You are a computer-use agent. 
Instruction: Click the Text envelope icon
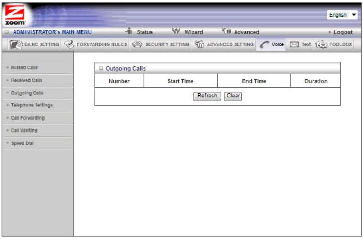coord(294,44)
